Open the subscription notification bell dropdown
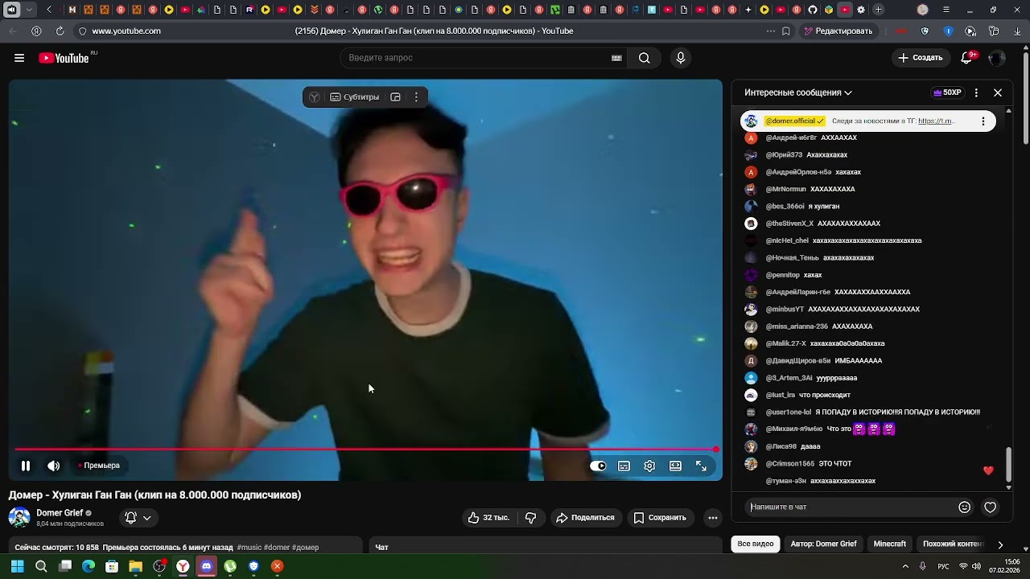1030x579 pixels. (x=138, y=518)
